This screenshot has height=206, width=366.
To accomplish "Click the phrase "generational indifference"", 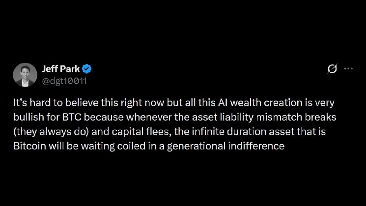I will point(225,147).
